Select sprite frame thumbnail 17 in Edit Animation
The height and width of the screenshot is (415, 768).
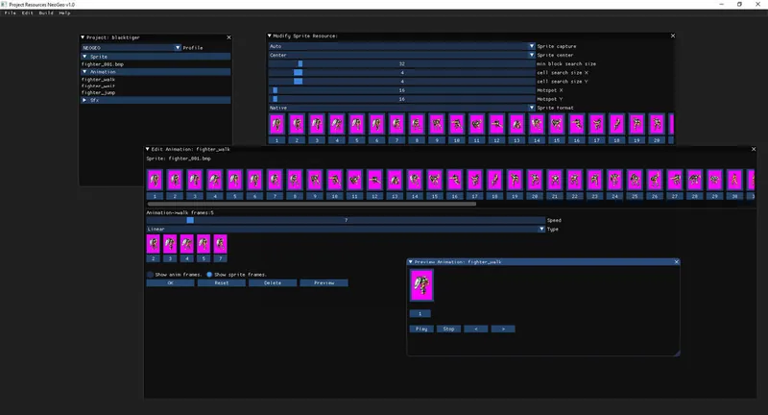474,180
